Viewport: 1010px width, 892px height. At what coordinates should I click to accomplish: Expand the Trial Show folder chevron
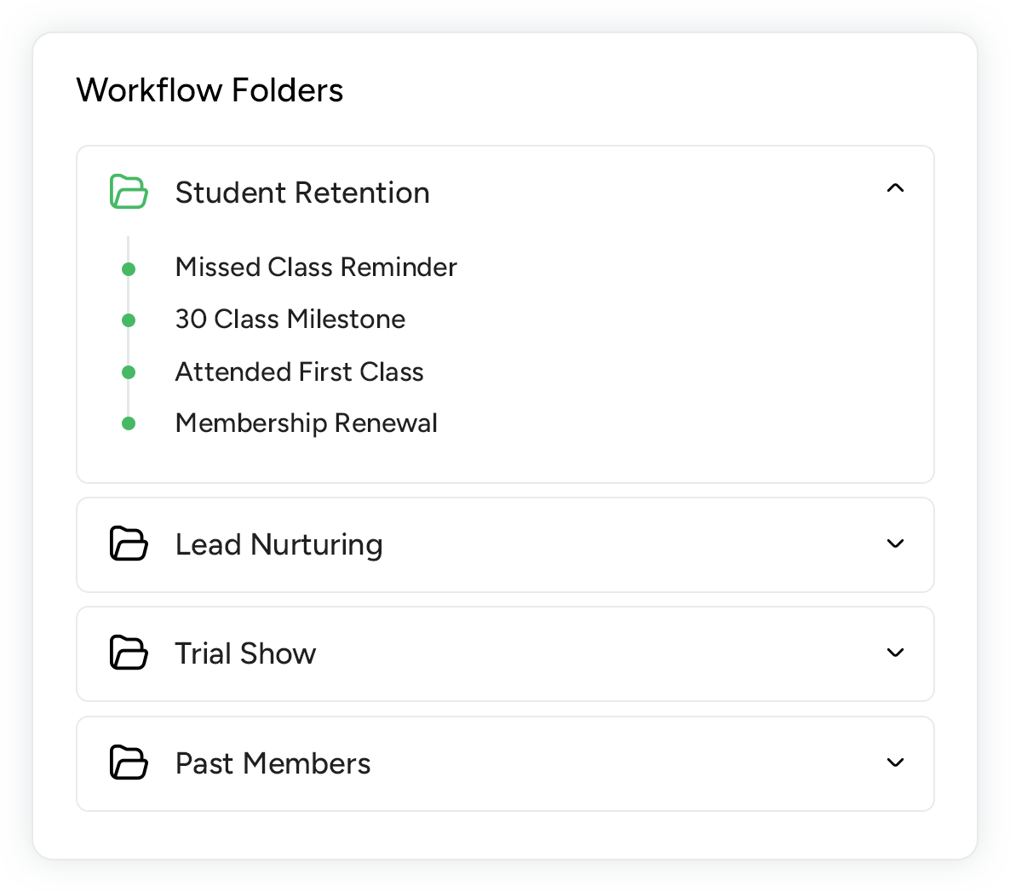[x=895, y=653]
